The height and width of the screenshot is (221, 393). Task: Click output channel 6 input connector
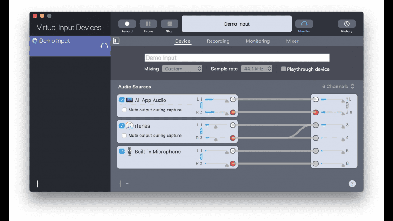[x=316, y=164]
